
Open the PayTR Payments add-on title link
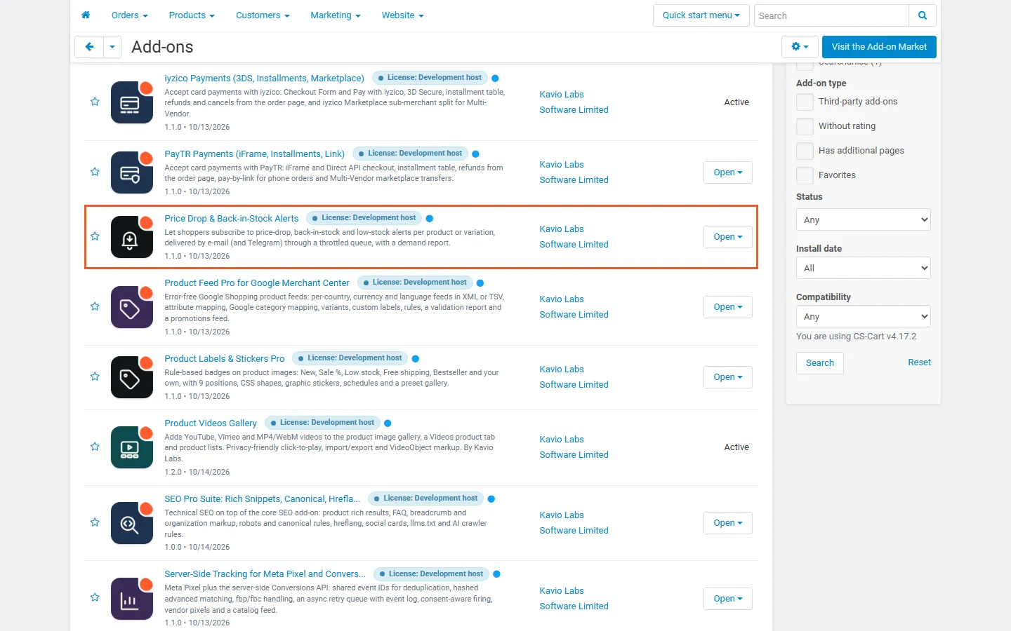click(255, 154)
